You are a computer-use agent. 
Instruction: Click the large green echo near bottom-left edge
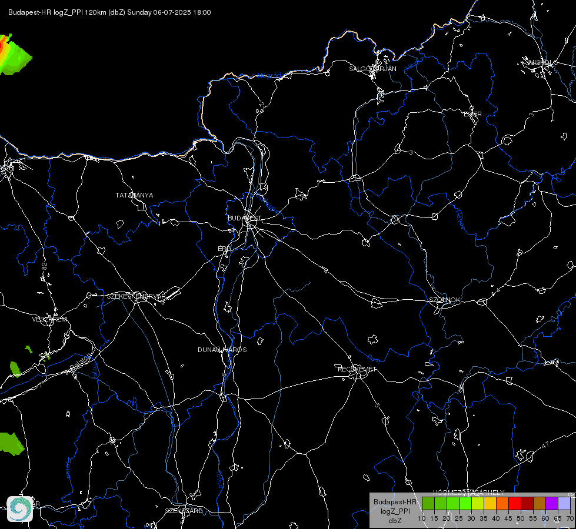[11, 444]
